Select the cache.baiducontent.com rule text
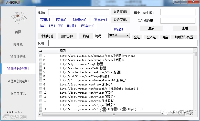Image resolution: width=200 pixels, height=121 pixels. click(x=90, y=72)
